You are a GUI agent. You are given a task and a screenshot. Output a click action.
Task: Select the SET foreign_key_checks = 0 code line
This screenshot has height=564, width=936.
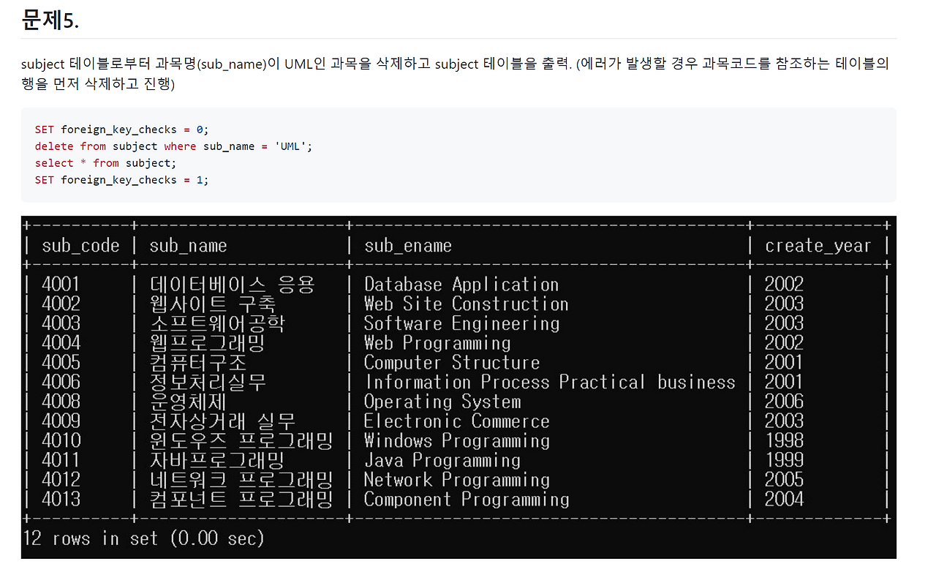tap(122, 129)
